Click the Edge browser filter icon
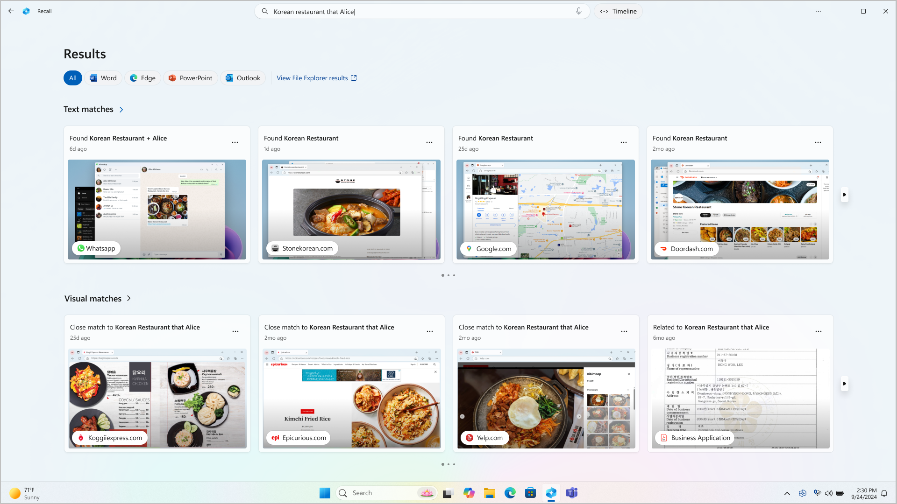897x504 pixels. coord(143,77)
